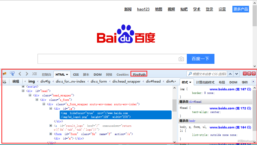The height and width of the screenshot is (145, 257).
Task: Click the camera icon in Baidu search box
Action: point(181,59)
